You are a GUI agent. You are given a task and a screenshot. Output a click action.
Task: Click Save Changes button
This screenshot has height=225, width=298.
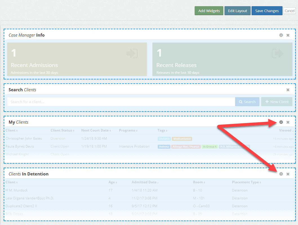tap(267, 11)
